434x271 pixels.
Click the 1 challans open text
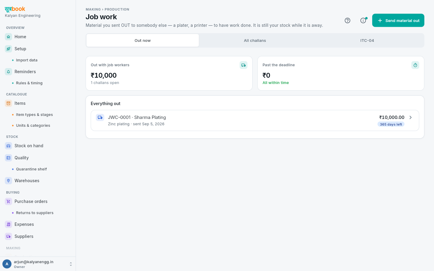click(105, 83)
